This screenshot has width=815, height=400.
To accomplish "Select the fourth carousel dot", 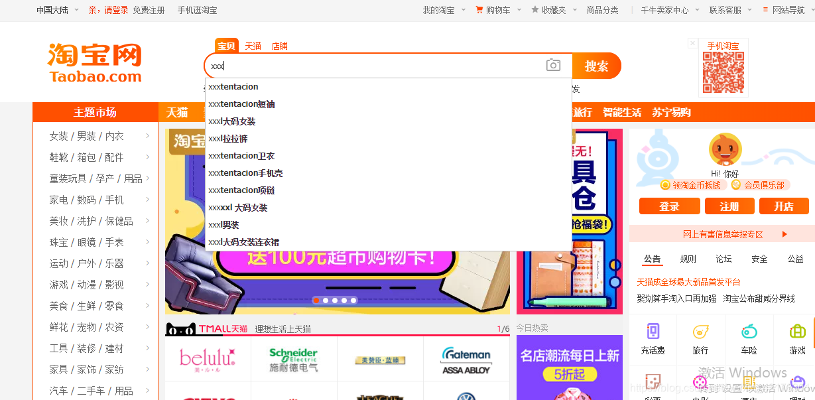I will [x=344, y=300].
